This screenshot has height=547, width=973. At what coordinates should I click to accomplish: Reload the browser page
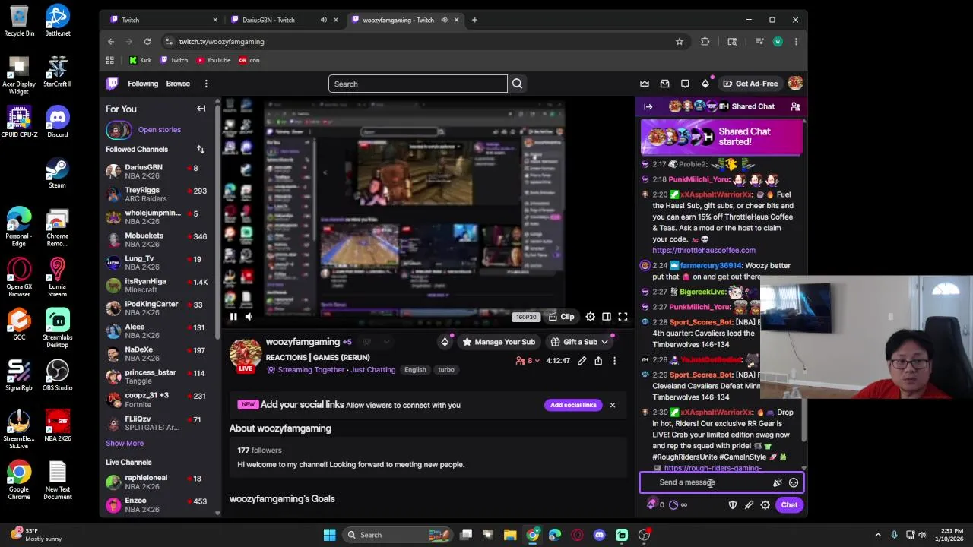147,42
